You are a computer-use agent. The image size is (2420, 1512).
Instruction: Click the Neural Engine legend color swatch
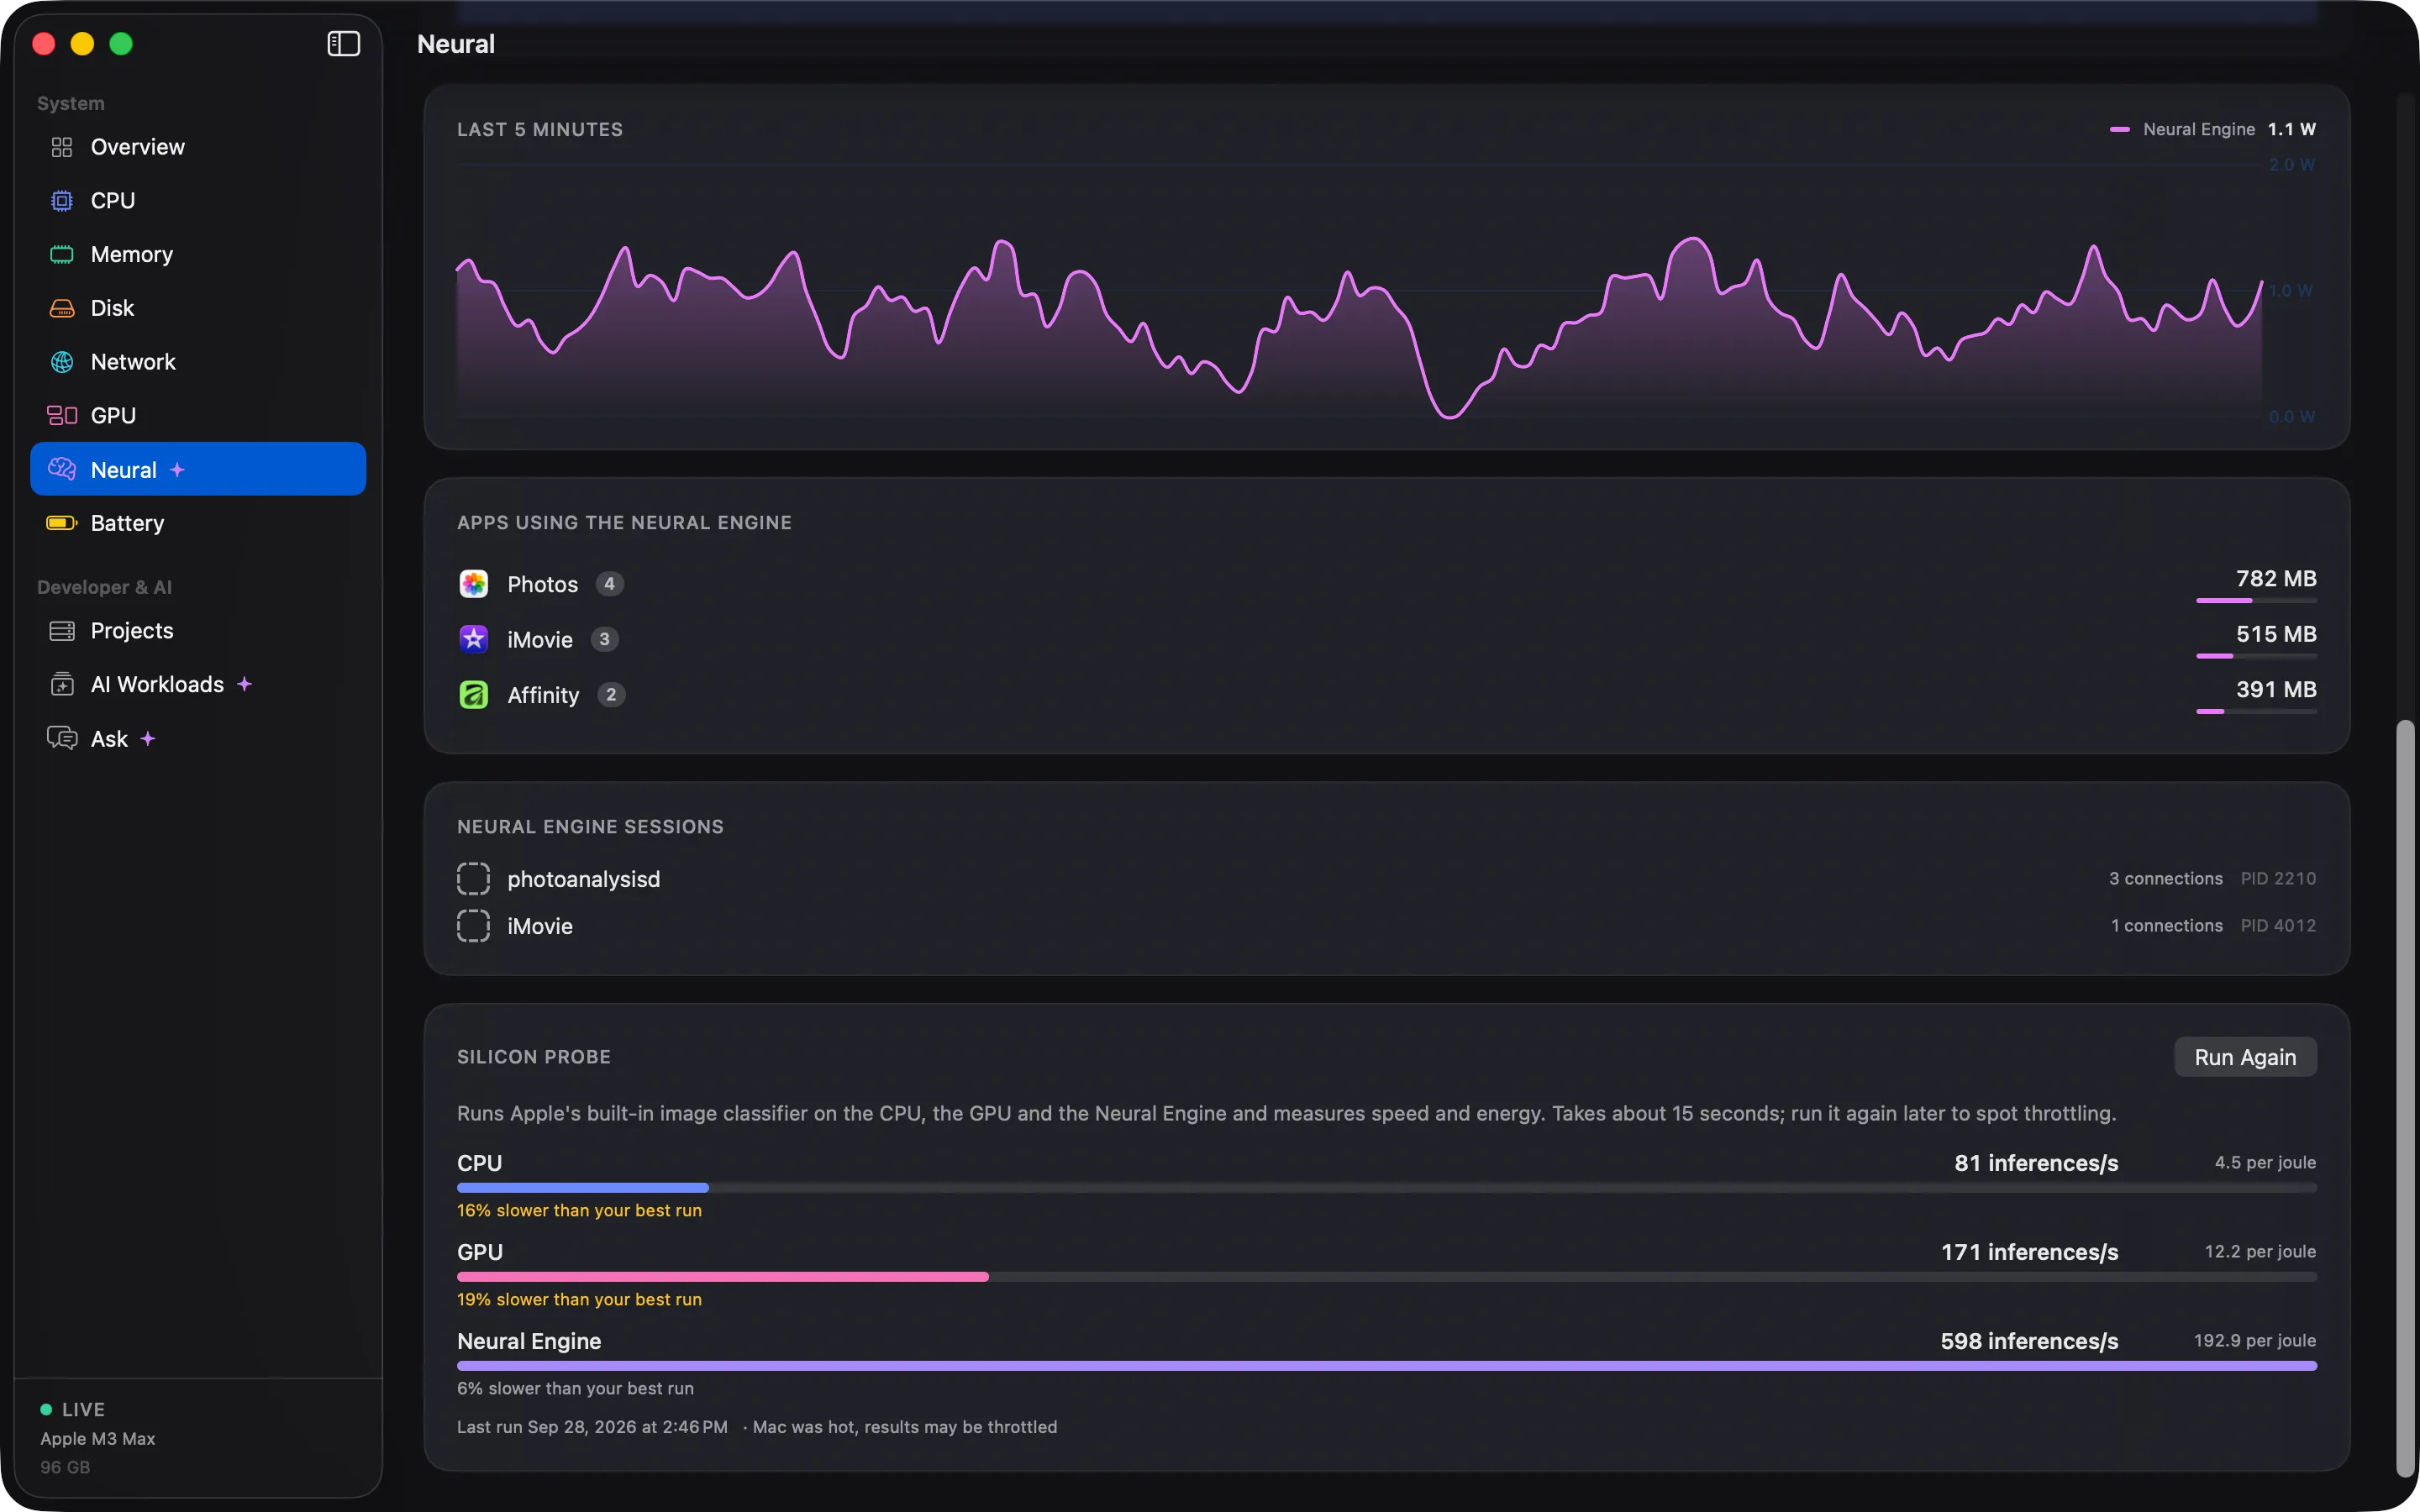[x=2119, y=130]
